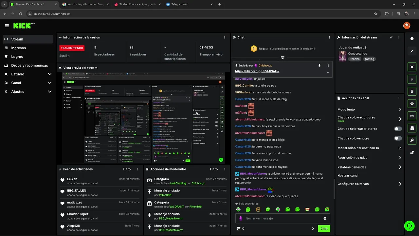Image resolution: width=419 pixels, height=236 pixels.
Task: Open Palabras baneadas options arrow
Action: click(400, 167)
